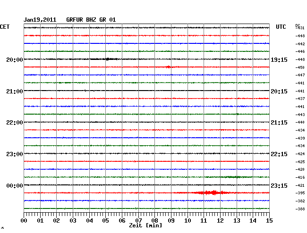Select the station code 'GRFUR' in the title
The height and width of the screenshot is (233, 307).
pos(75,20)
